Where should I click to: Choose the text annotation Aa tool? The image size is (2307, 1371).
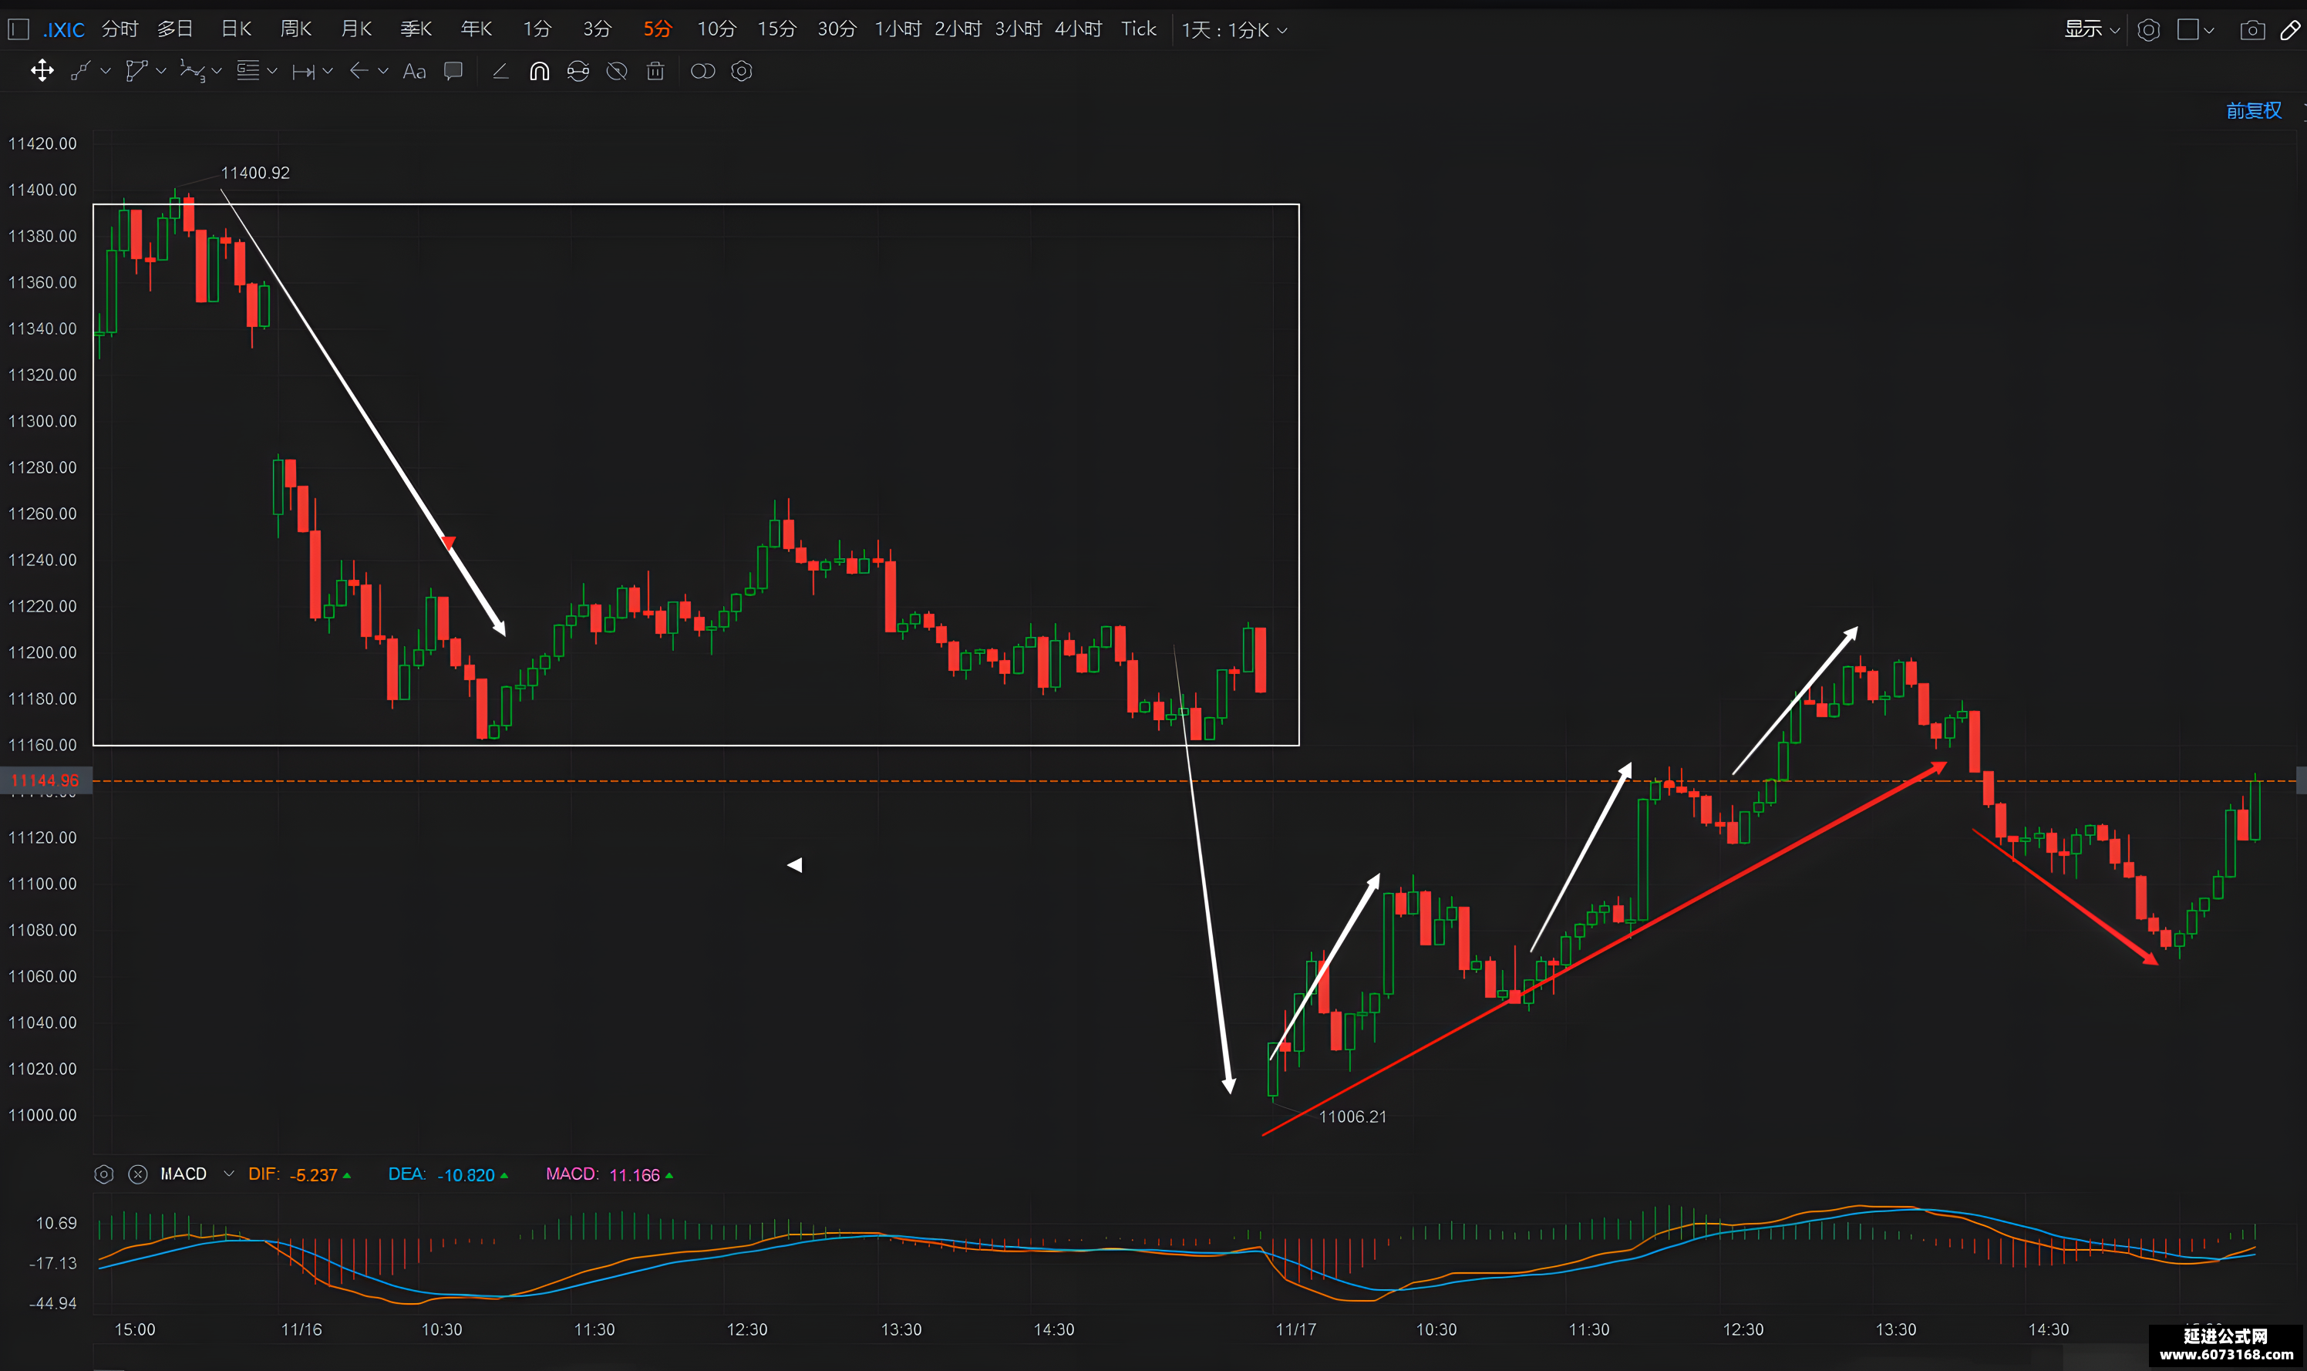click(415, 71)
